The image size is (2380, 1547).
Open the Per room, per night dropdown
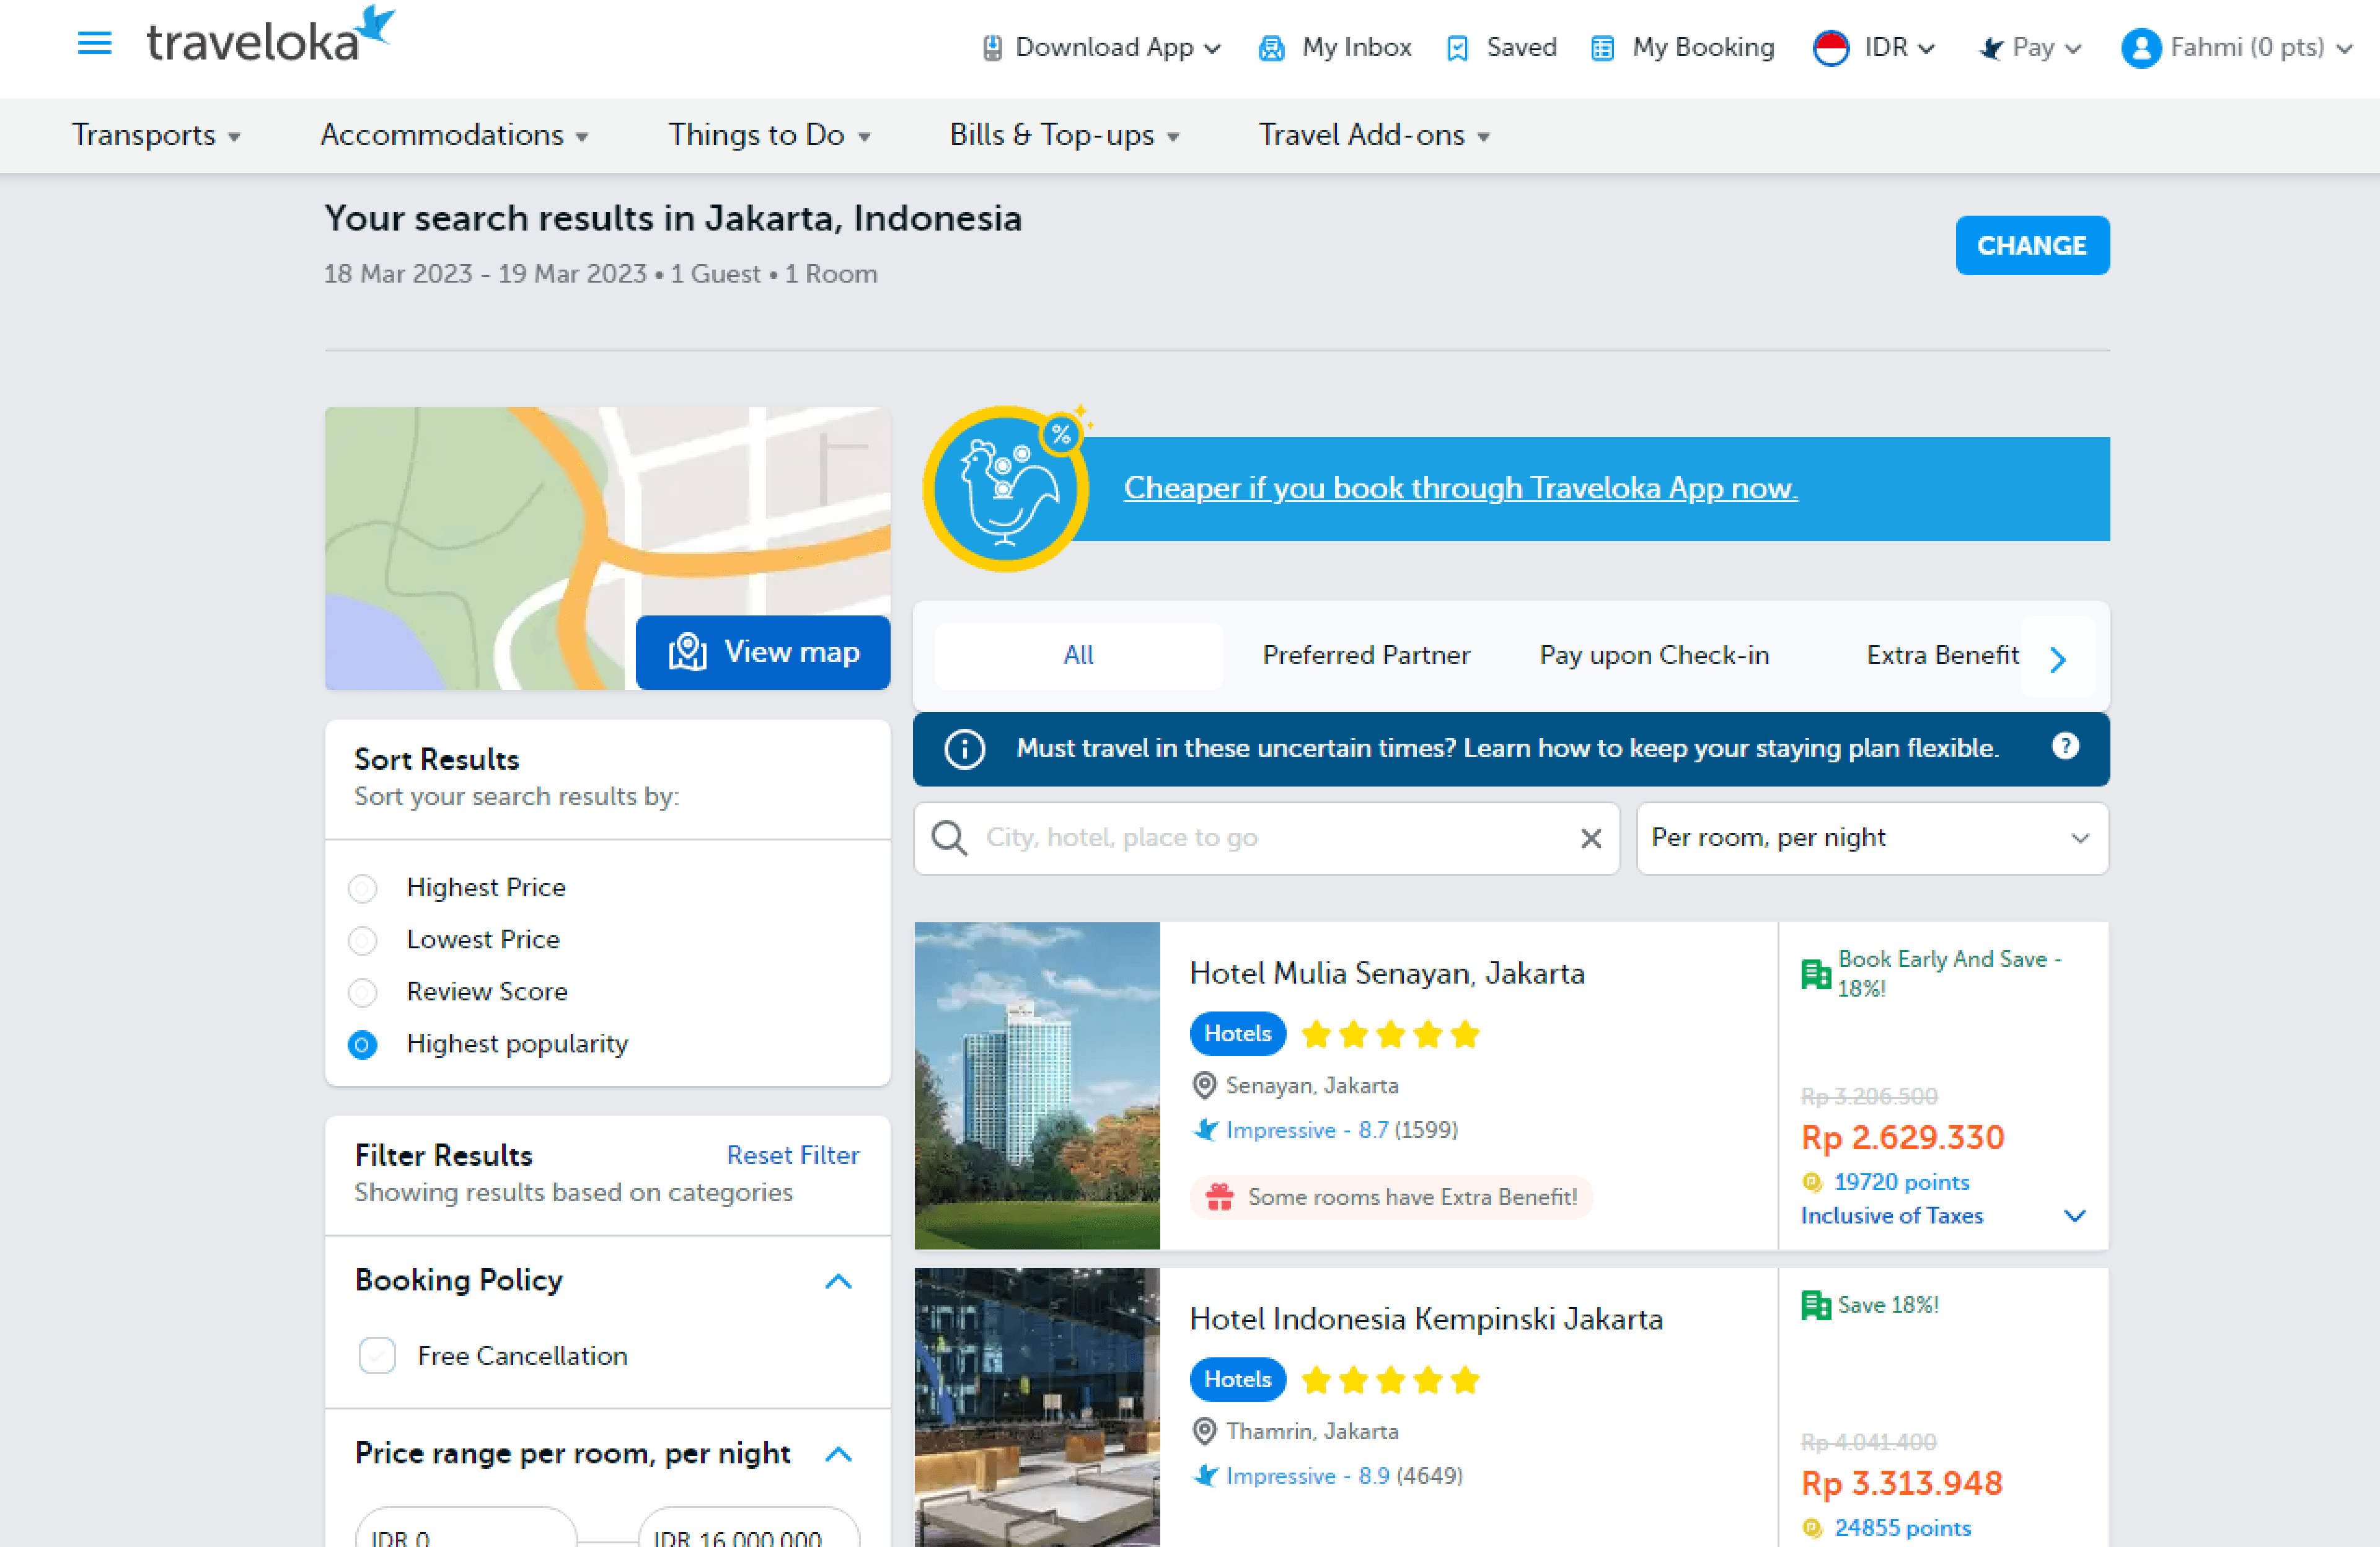click(x=1872, y=838)
